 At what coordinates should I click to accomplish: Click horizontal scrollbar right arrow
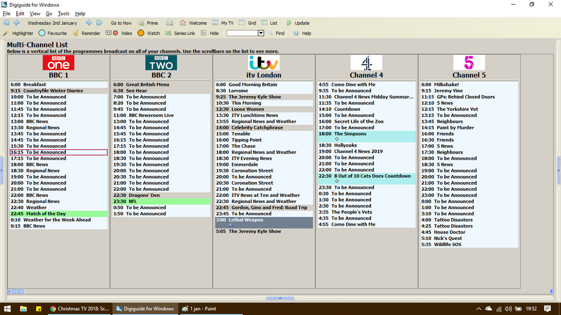point(551,291)
